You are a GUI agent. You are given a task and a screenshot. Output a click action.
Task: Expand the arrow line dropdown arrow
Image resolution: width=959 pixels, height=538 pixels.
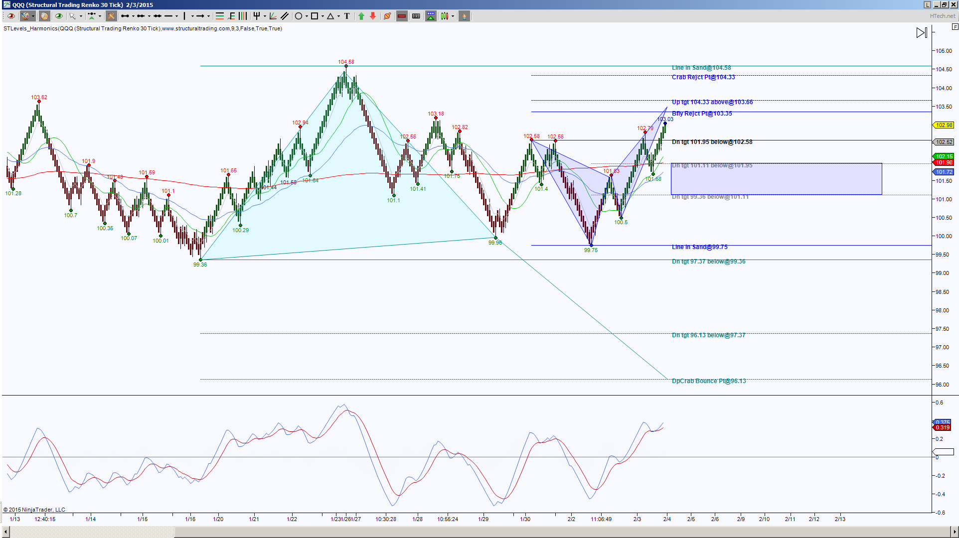coord(208,16)
